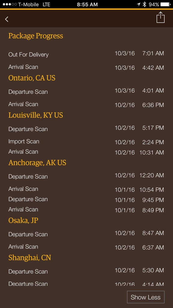Image resolution: width=173 pixels, height=308 pixels.
Task: Tap the location services arrow icon
Action: click(138, 4)
